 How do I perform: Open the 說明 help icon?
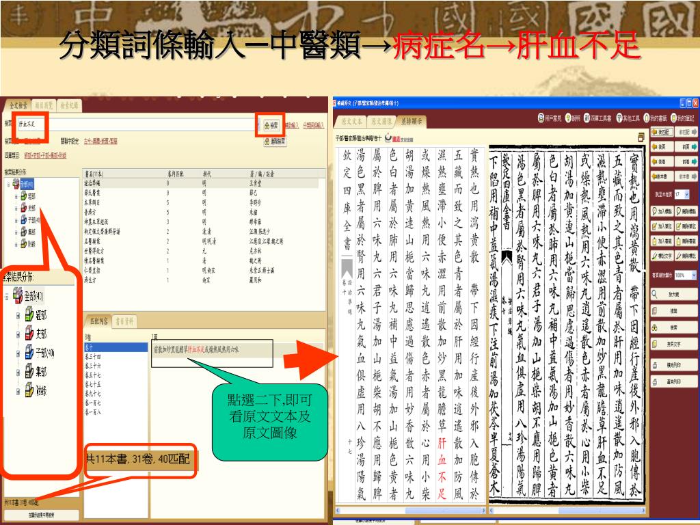click(x=573, y=118)
